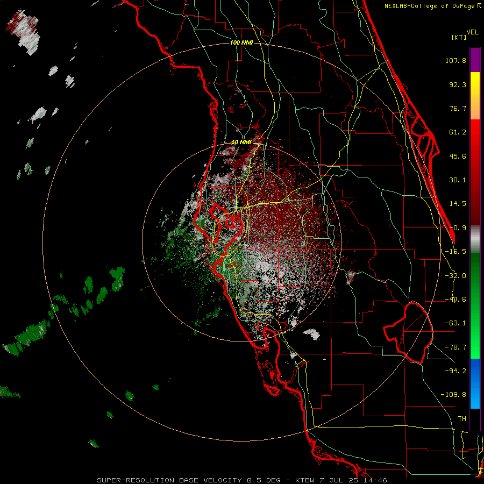The image size is (484, 484).
Task: Select the -32.0 velocity scale value
Action: pos(455,276)
